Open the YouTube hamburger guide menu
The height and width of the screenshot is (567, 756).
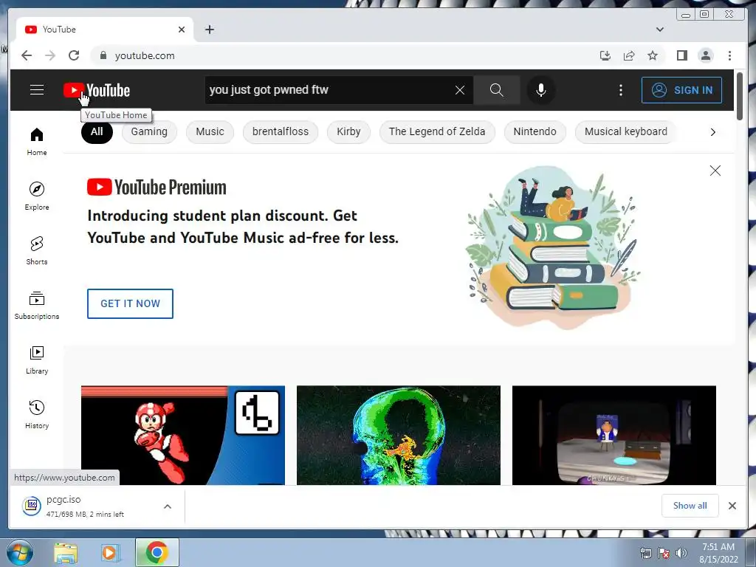[x=37, y=89]
